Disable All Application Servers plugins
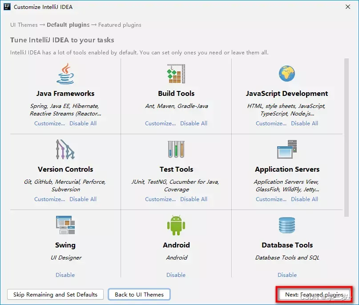Screen dimensions: 359x305 click(x=305, y=199)
